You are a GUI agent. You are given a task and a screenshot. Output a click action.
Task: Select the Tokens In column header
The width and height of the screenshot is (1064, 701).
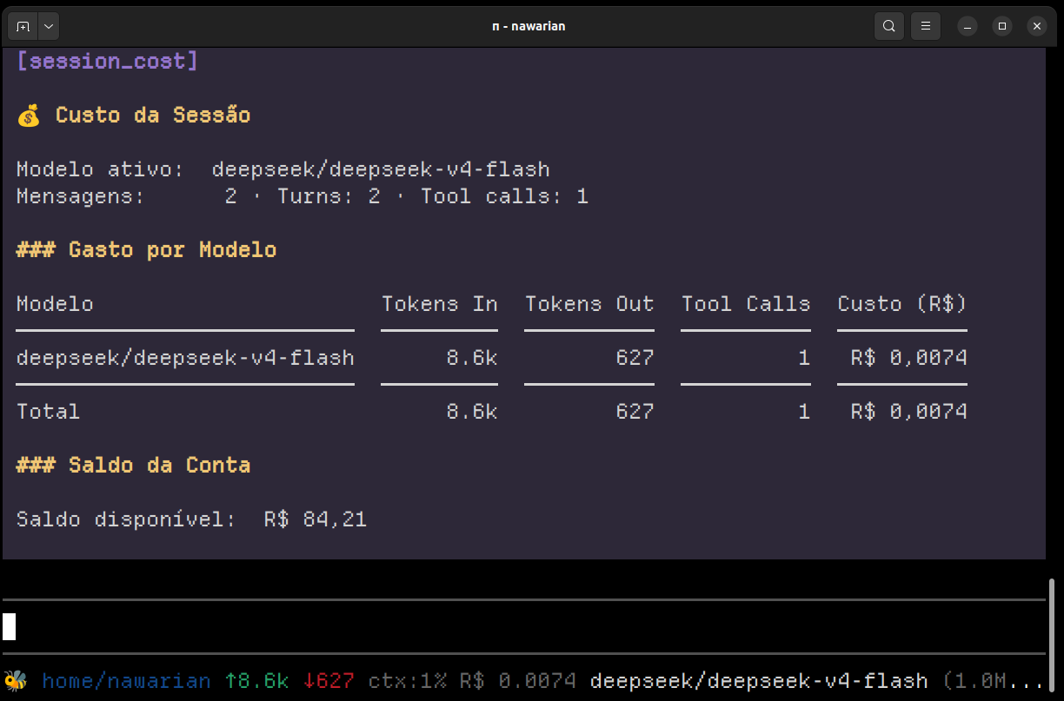point(440,304)
